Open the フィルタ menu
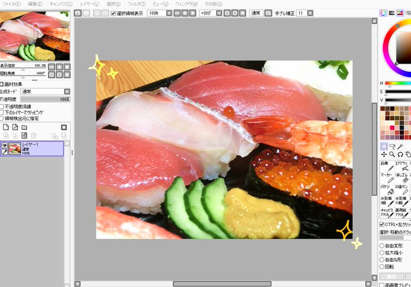Screen dimensions: 411x287 click(x=137, y=4)
